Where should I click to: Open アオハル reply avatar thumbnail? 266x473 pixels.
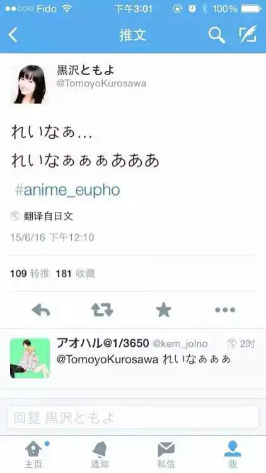(30, 358)
